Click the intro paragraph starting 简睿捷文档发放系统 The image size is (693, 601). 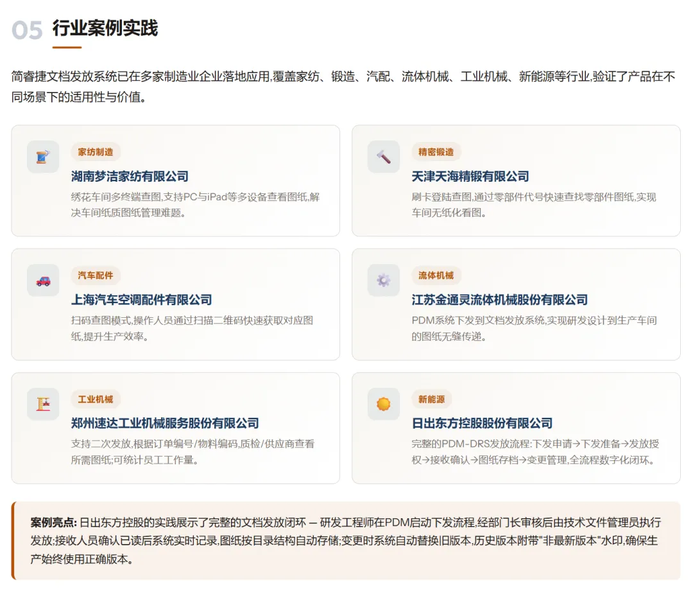(x=343, y=87)
